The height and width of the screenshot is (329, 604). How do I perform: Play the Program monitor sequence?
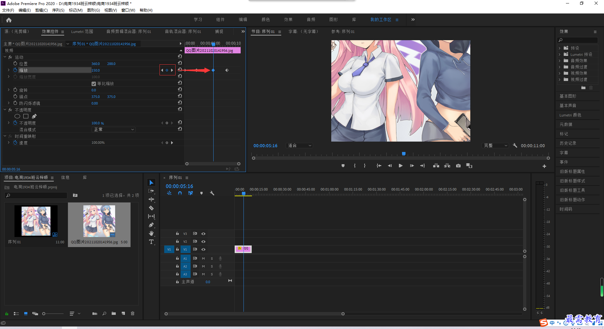click(400, 166)
